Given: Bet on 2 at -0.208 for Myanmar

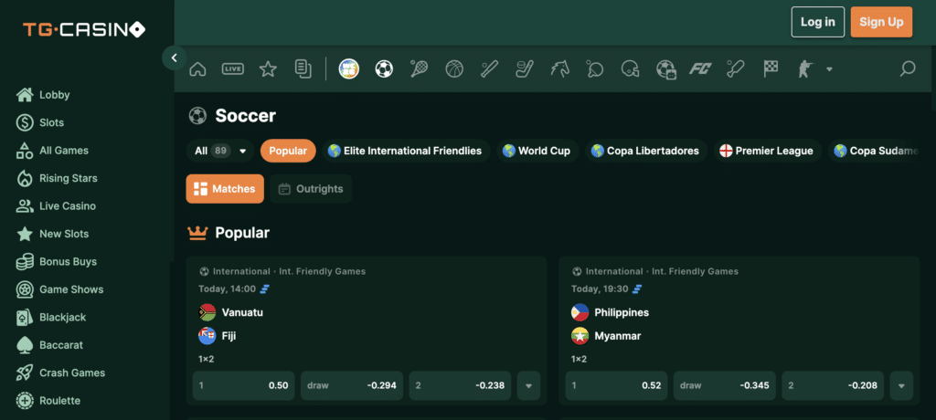Looking at the screenshot, I should (833, 385).
